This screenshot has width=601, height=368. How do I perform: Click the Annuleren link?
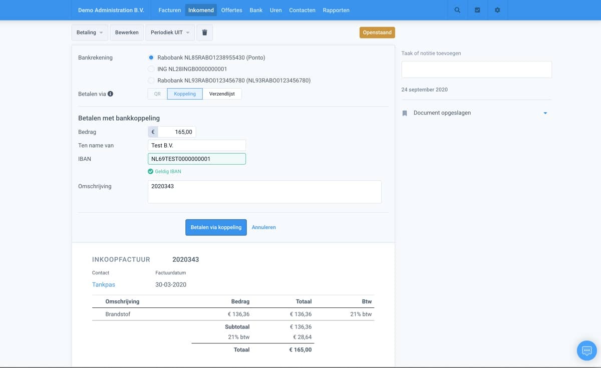coord(263,227)
